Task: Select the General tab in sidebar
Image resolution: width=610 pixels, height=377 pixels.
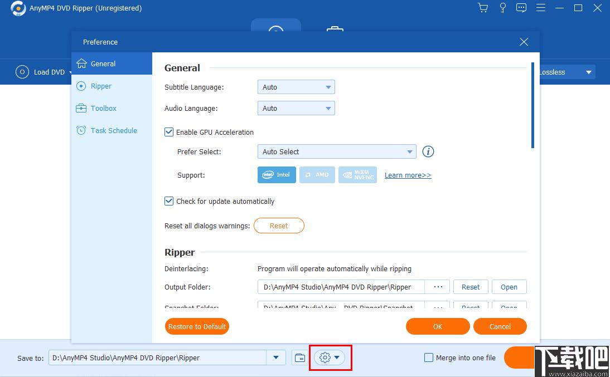Action: point(112,63)
